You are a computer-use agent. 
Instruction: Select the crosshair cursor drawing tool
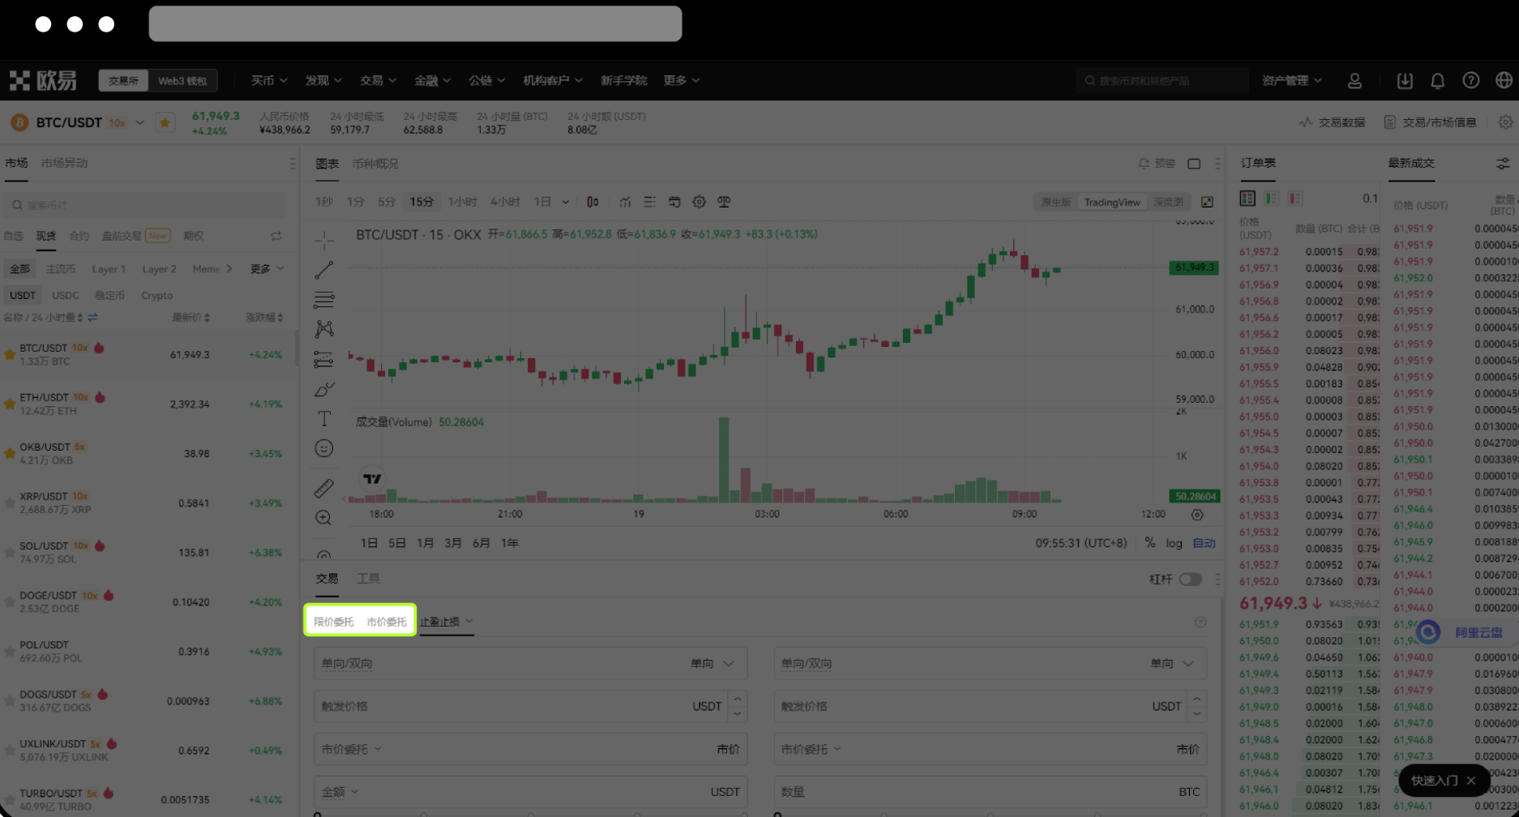pos(324,240)
